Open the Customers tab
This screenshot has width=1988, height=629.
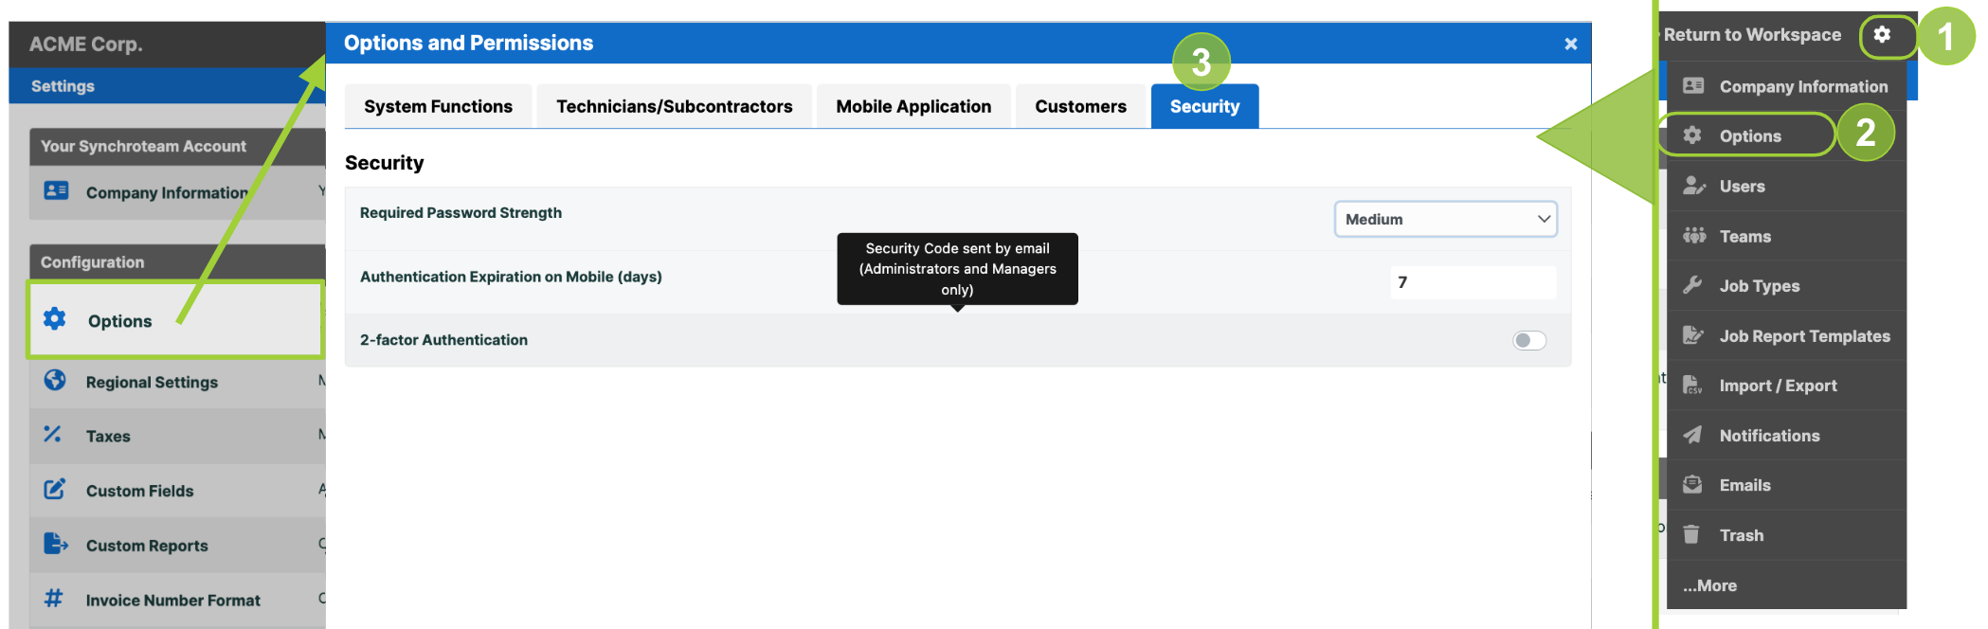coord(1081,106)
